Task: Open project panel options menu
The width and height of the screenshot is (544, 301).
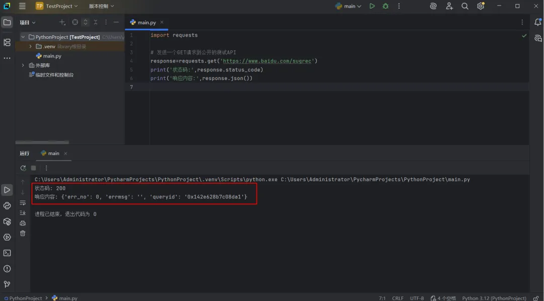Action: point(106,22)
